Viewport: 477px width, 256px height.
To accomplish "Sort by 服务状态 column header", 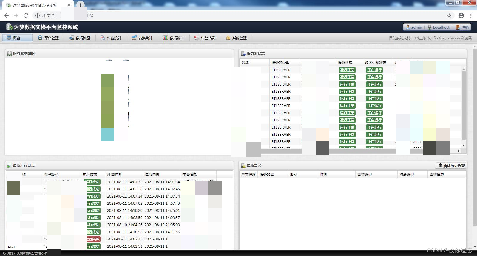I will tap(349, 63).
